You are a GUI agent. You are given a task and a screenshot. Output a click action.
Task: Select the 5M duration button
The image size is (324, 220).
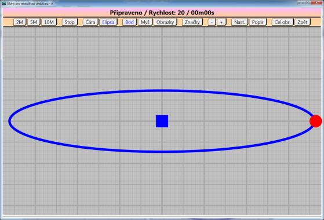34,22
